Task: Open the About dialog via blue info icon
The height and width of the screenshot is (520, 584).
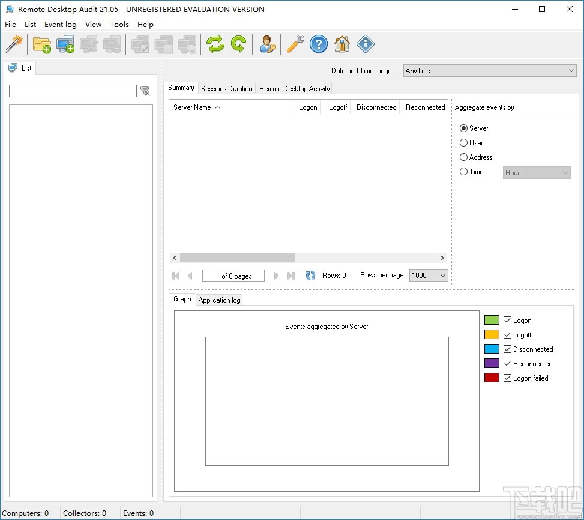Action: coord(365,44)
